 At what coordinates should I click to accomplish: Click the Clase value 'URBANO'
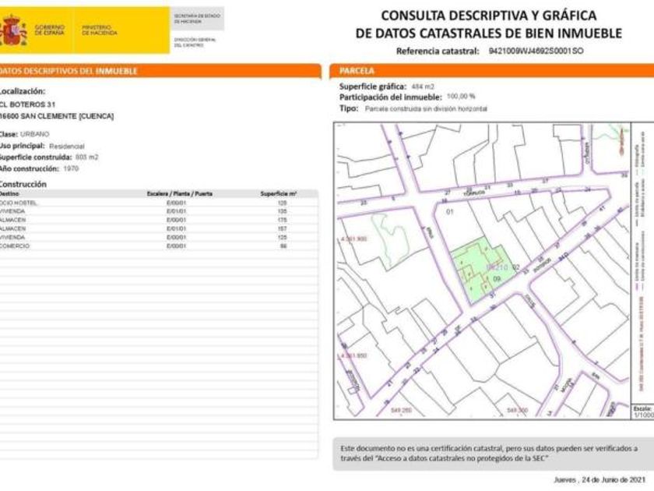(x=34, y=134)
